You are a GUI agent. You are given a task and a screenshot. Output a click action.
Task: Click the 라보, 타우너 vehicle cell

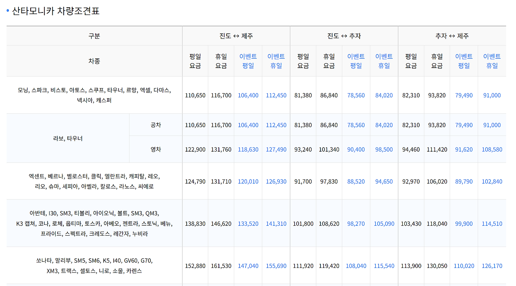pos(68,138)
